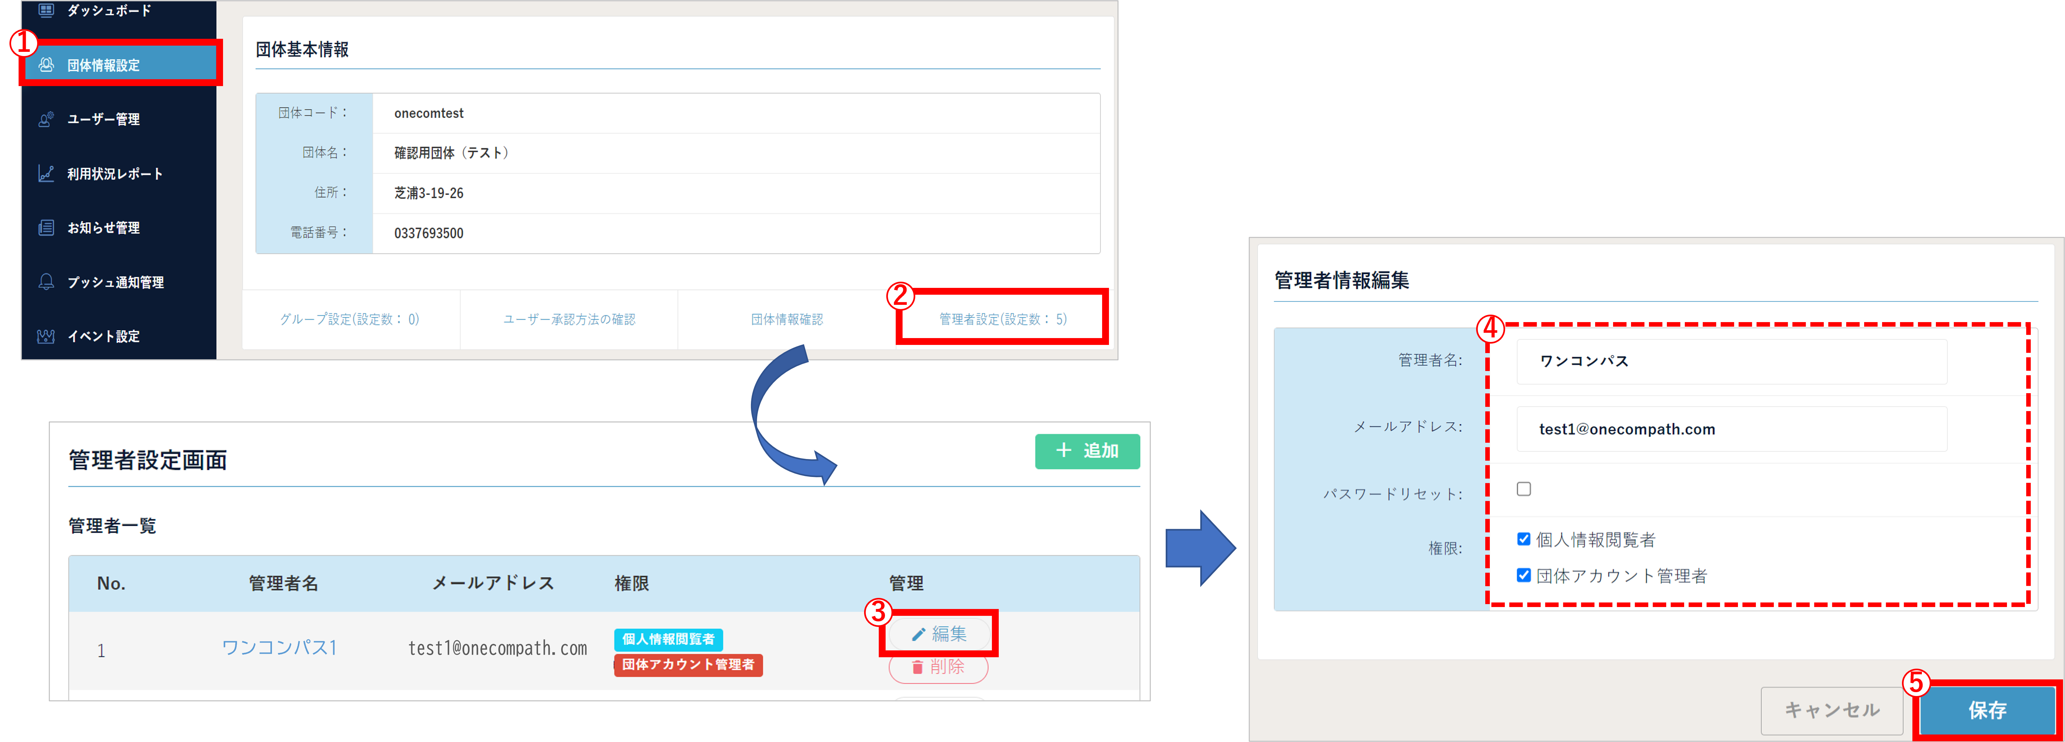This screenshot has height=742, width=2065.
Task: Click the プッシュ通知管理 bell icon
Action: (x=47, y=282)
